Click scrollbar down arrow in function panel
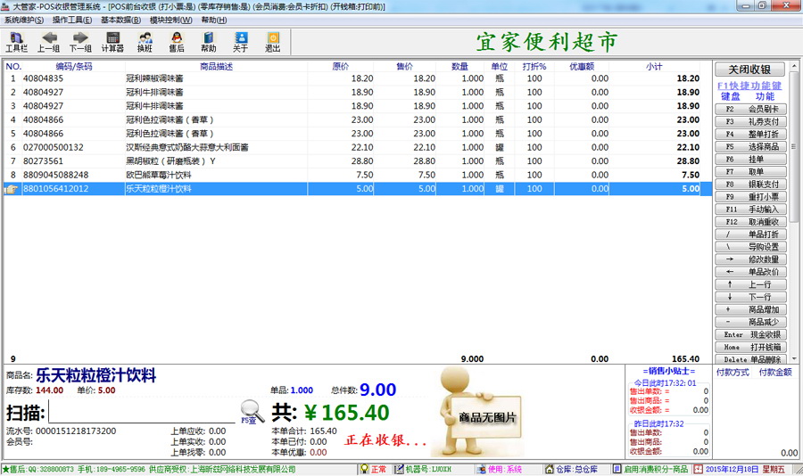 [x=794, y=359]
